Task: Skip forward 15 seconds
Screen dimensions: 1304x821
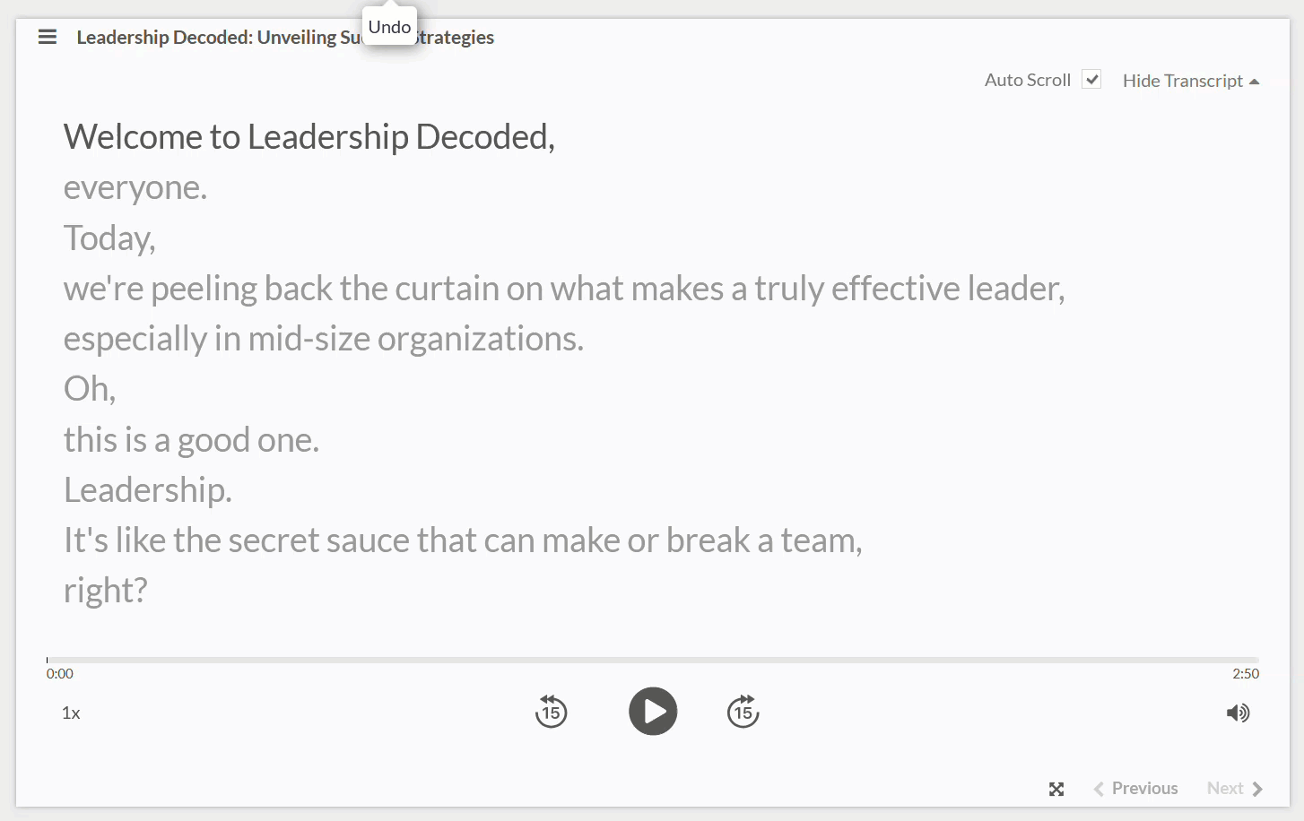Action: (743, 712)
